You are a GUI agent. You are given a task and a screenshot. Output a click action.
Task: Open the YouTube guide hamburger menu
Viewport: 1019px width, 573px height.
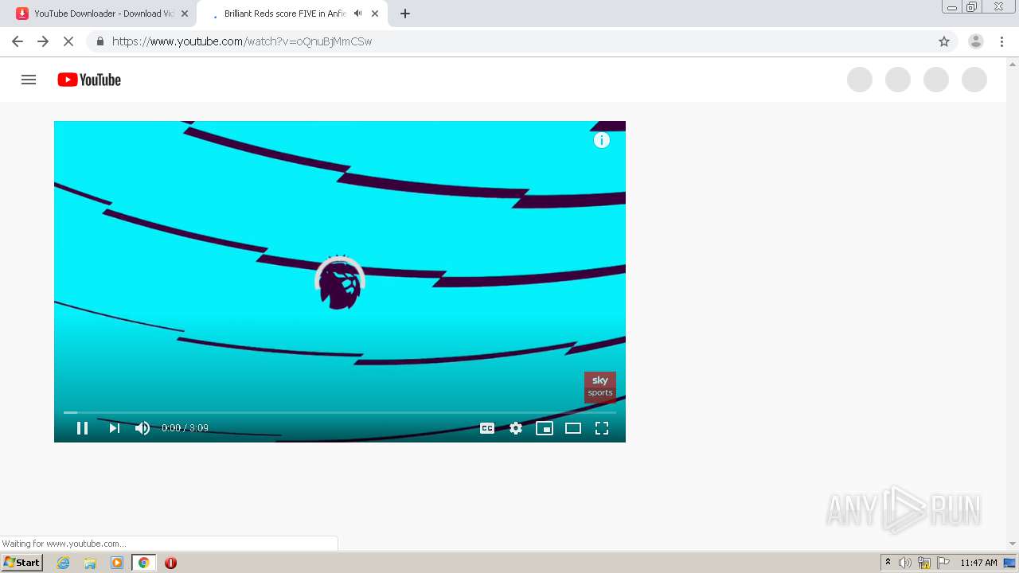tap(29, 80)
